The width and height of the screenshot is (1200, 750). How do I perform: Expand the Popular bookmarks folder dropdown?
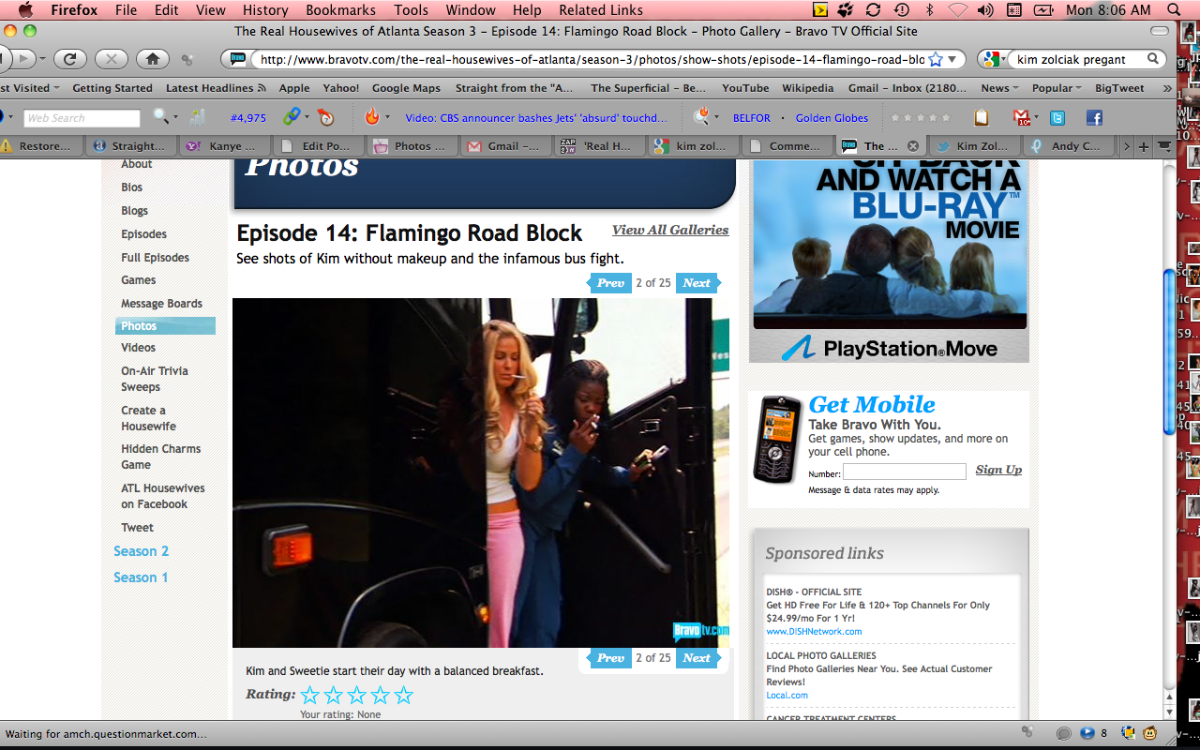(1057, 88)
